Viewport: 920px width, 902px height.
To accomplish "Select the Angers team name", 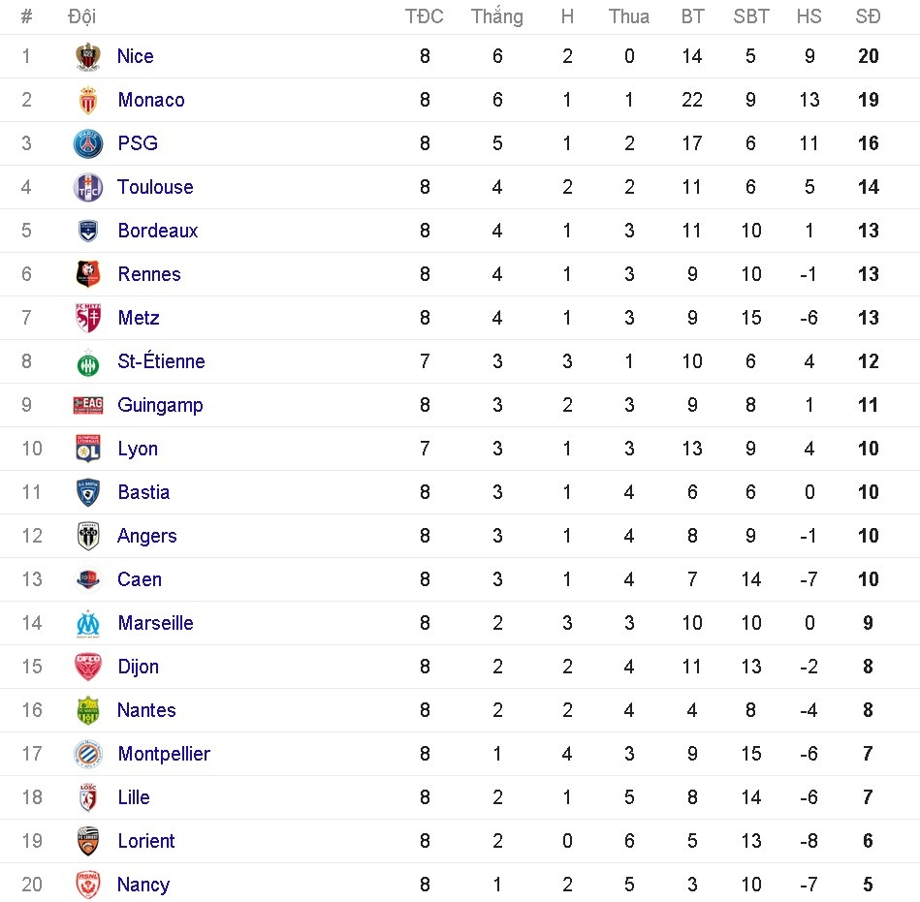I will point(147,536).
